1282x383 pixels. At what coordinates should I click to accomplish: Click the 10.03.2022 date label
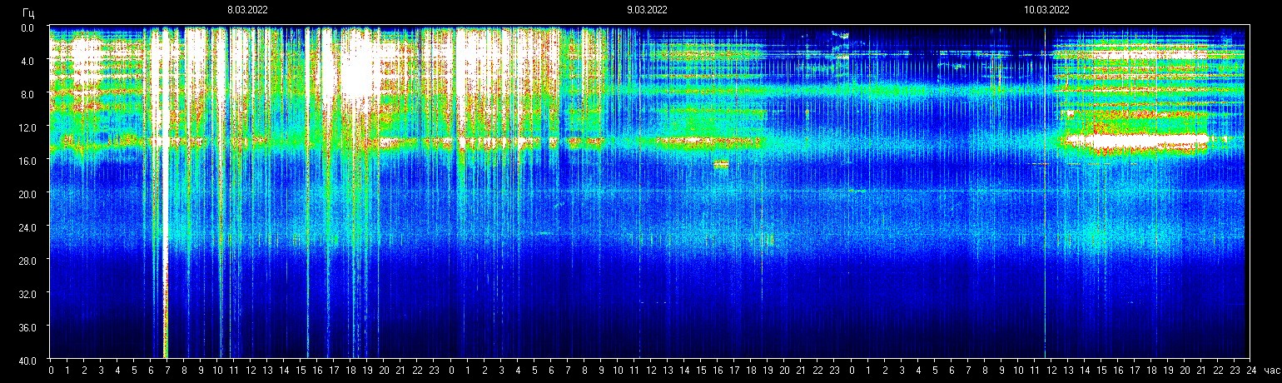click(x=1046, y=10)
